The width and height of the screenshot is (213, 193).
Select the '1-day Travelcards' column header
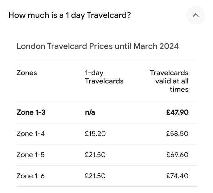click(x=104, y=77)
